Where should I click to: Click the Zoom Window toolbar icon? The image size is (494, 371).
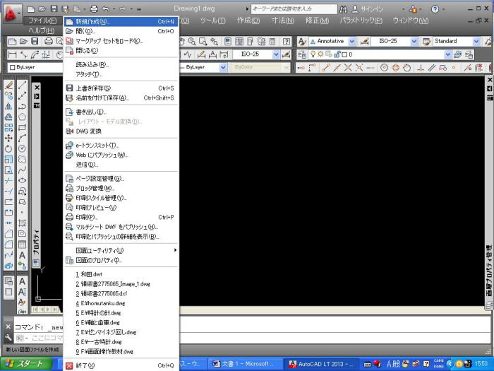pyautogui.click(x=203, y=41)
